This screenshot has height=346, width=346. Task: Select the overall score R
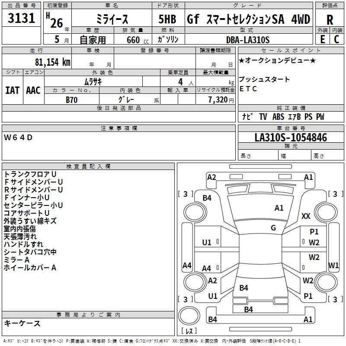[330, 20]
